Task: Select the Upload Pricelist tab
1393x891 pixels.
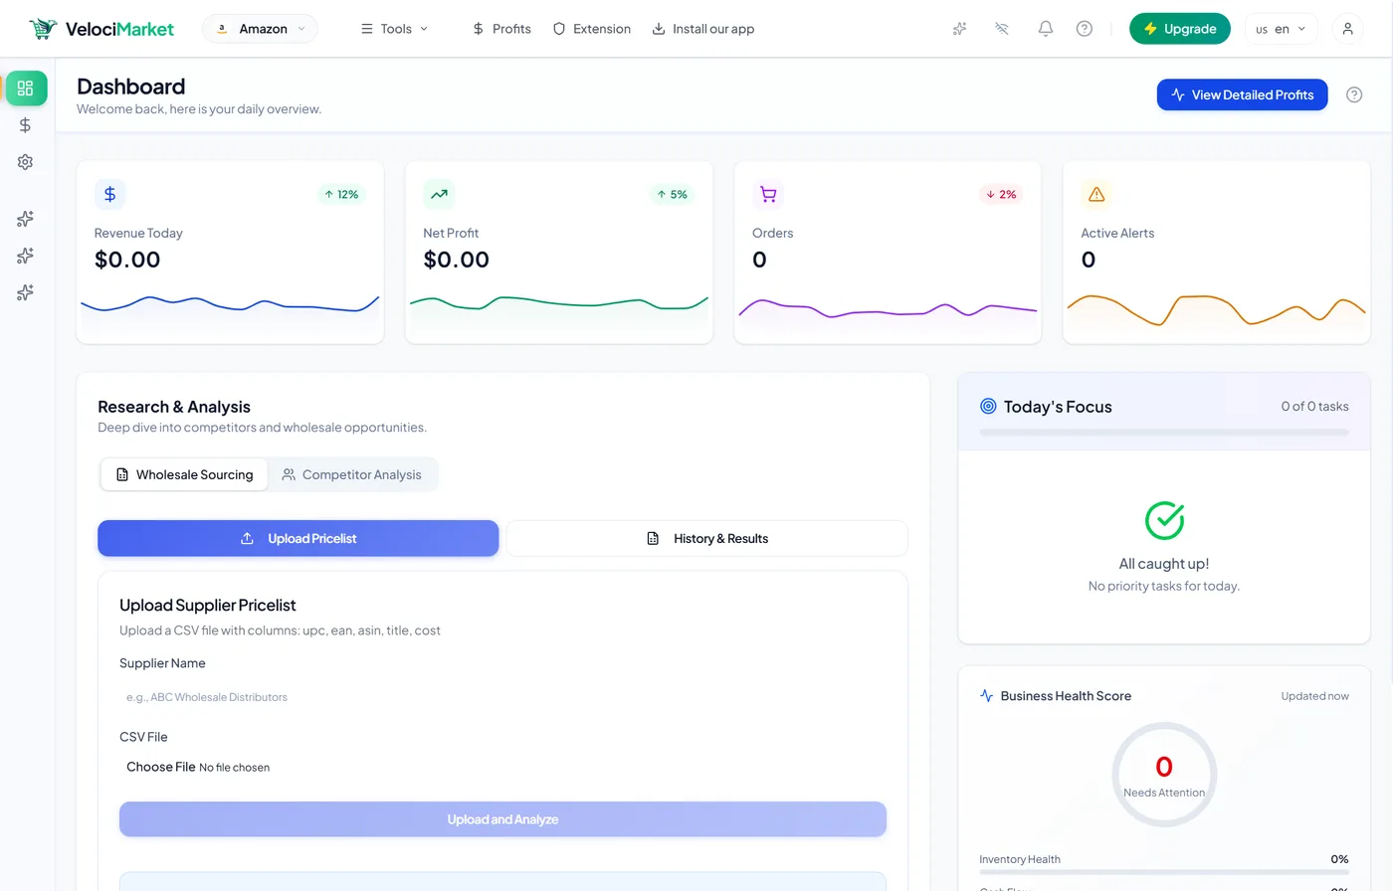Action: pos(298,538)
